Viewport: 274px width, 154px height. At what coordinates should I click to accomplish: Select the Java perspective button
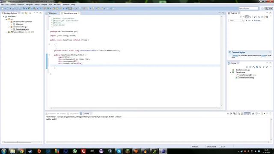pyautogui.click(x=269, y=9)
